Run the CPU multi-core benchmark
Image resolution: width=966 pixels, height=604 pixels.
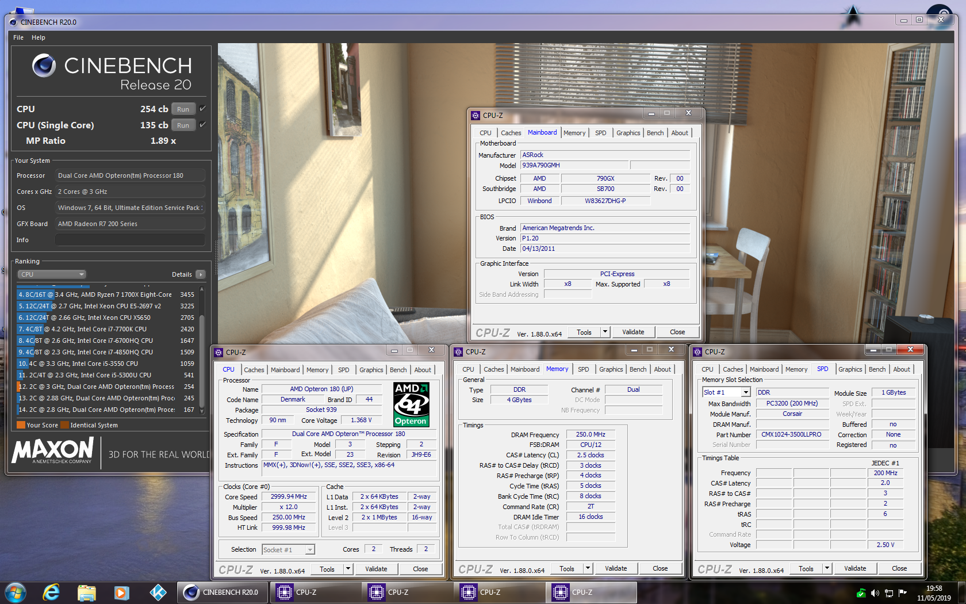pyautogui.click(x=183, y=109)
